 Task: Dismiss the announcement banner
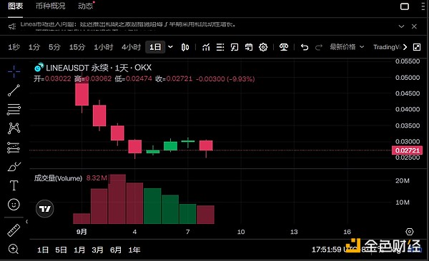(x=414, y=26)
